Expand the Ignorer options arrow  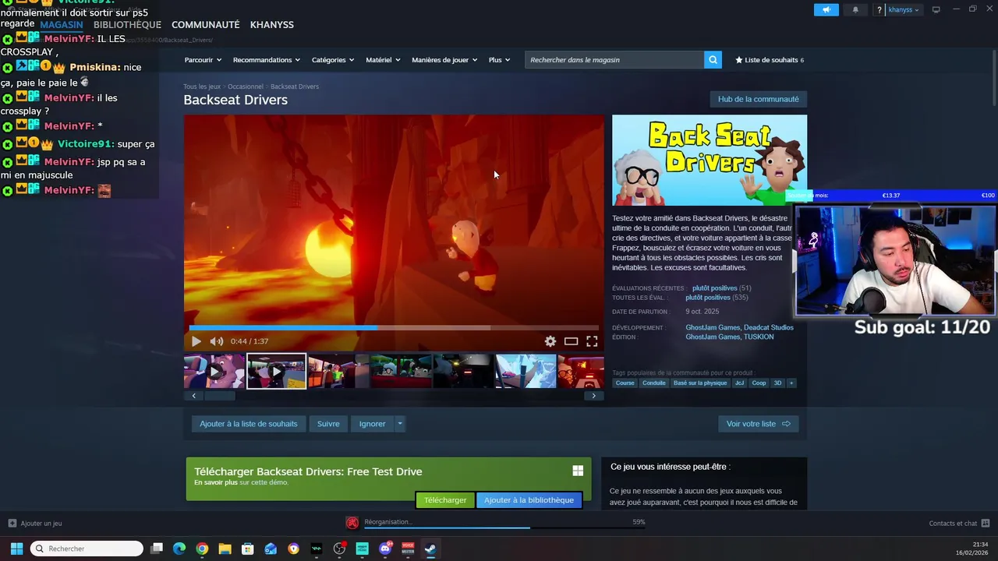[x=399, y=424]
